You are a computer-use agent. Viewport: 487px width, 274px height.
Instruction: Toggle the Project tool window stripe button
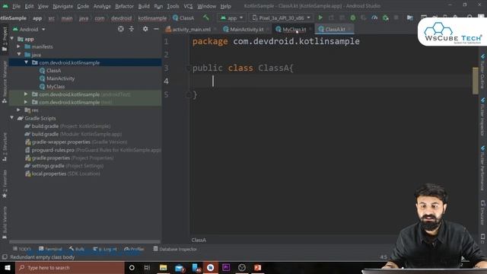pyautogui.click(x=5, y=39)
